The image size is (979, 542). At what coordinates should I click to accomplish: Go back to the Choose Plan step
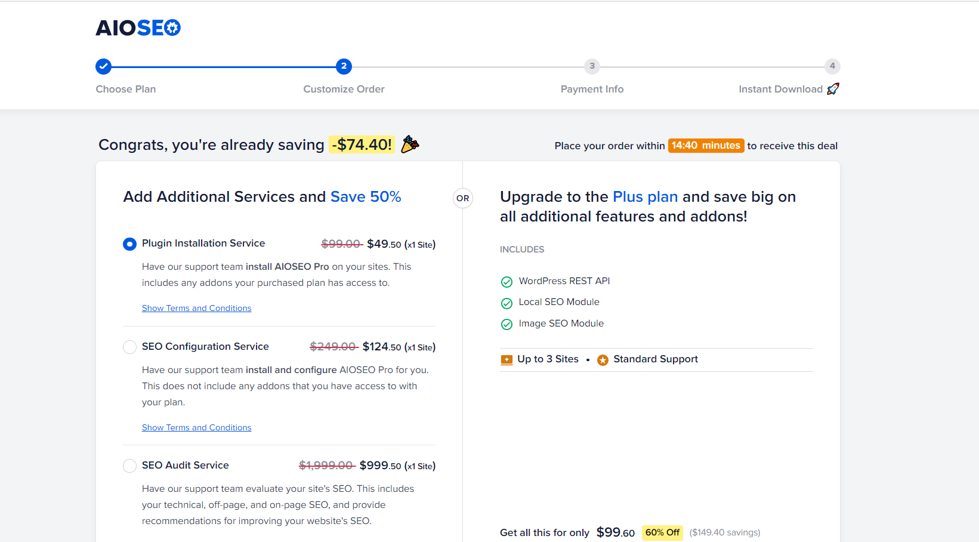click(125, 88)
